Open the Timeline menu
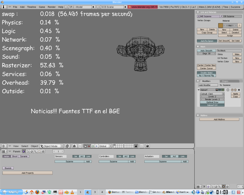Viewport: 244px width, 195px height. (x=32, y=7)
